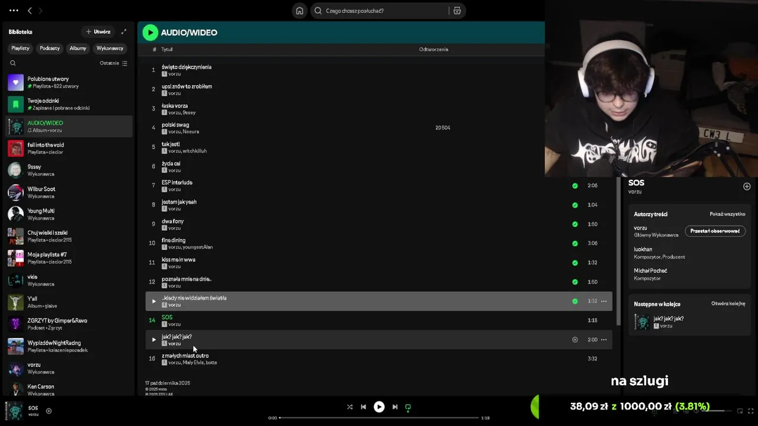
Task: Toggle saved checkmark for poznała mnie na dnie
Action: (x=575, y=282)
